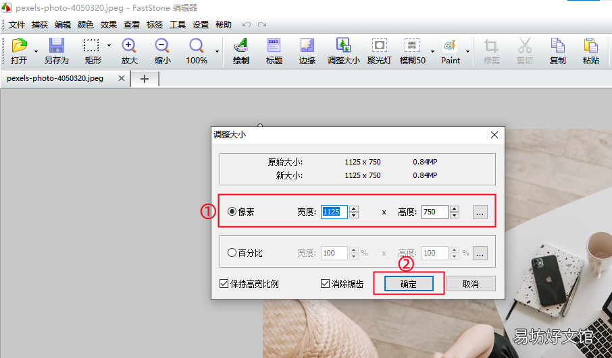Screen dimensions: 612x358
Task: Expand the 矩形 selection shape dropdown
Action: (x=109, y=46)
